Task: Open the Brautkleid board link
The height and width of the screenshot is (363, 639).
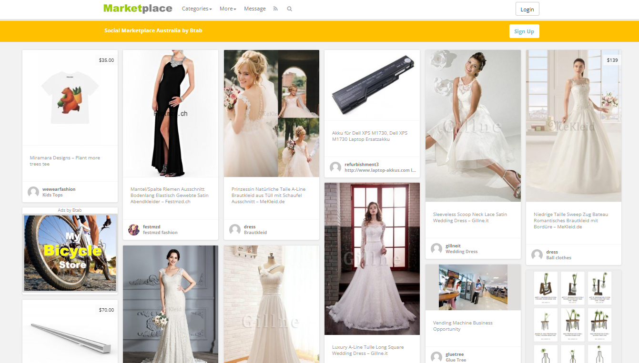Action: (255, 233)
